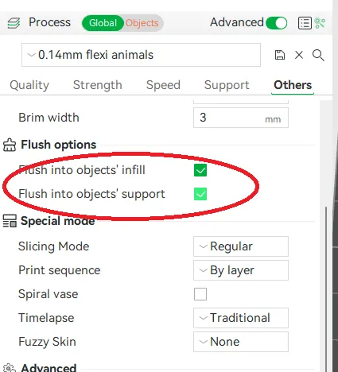Click the setting list view icon
This screenshot has height=372, width=338.
305,23
